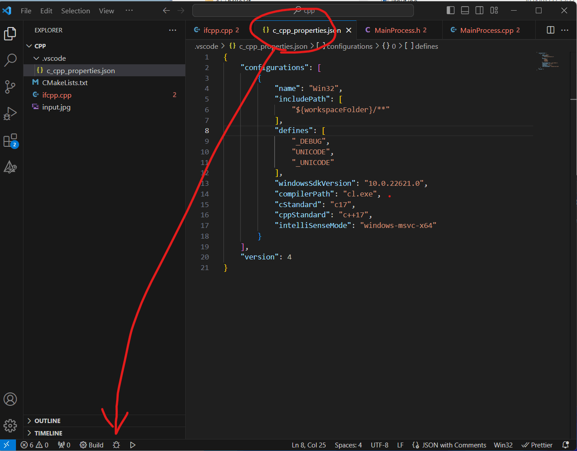Click "intelliSenseMode" on line 17
Image resolution: width=577 pixels, height=451 pixels.
[313, 225]
